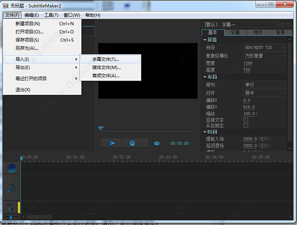The width and height of the screenshot is (297, 225).
Task: Expand the 导出(E) submenu
Action: [42, 67]
